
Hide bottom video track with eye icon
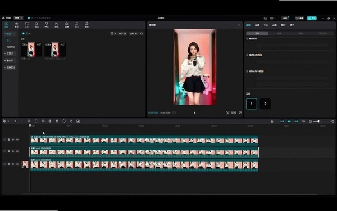13,164
